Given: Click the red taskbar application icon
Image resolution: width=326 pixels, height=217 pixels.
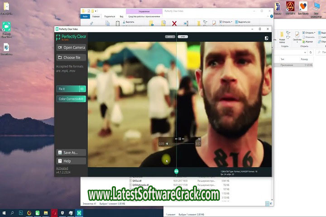Looking at the screenshot, I should pos(54,213).
